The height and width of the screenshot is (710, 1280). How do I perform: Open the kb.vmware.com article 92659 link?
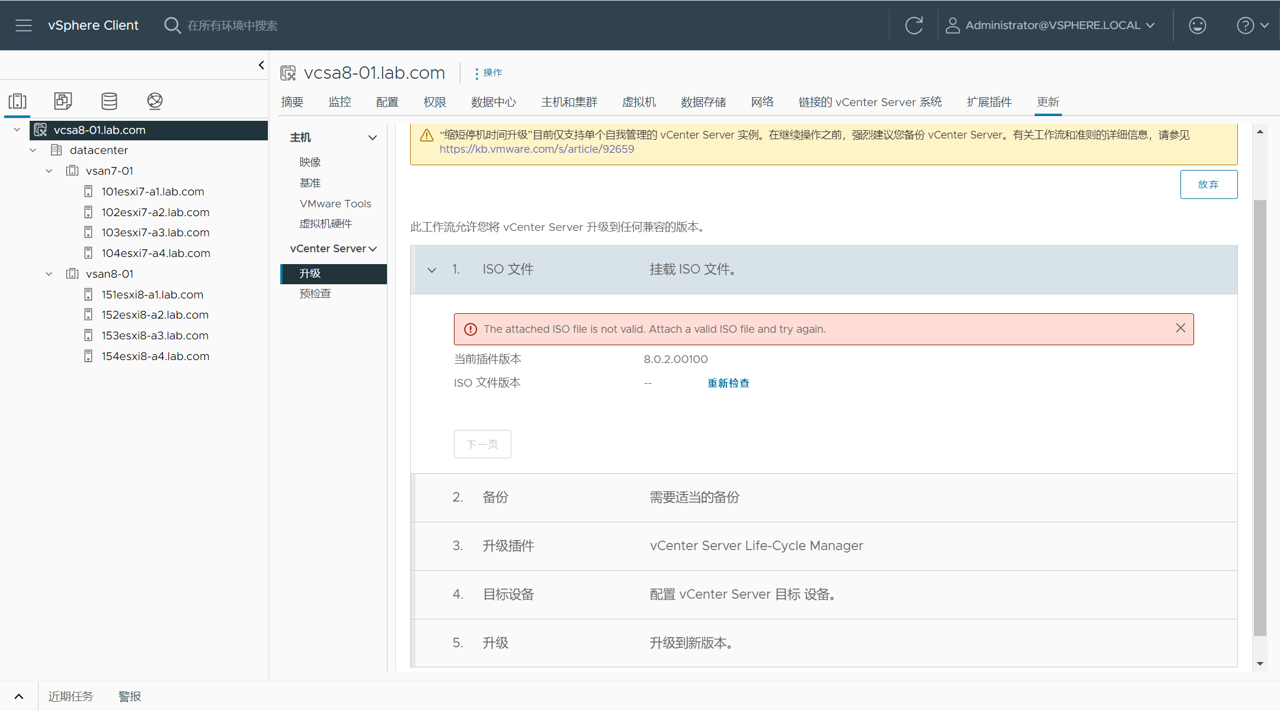coord(536,149)
